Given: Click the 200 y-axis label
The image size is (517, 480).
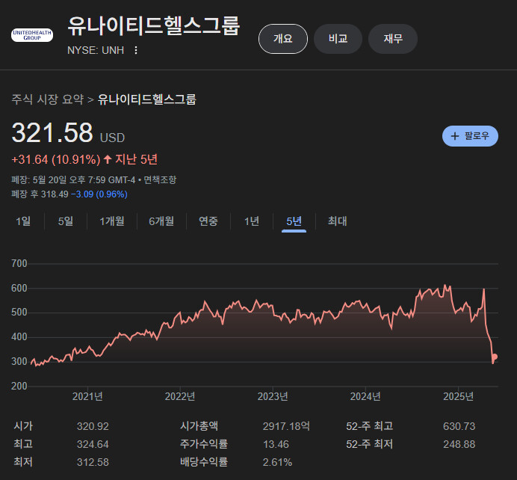Looking at the screenshot, I should tap(19, 386).
